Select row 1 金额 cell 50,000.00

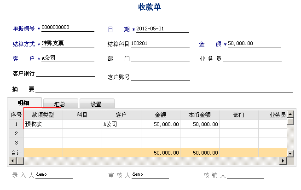tap(161, 124)
